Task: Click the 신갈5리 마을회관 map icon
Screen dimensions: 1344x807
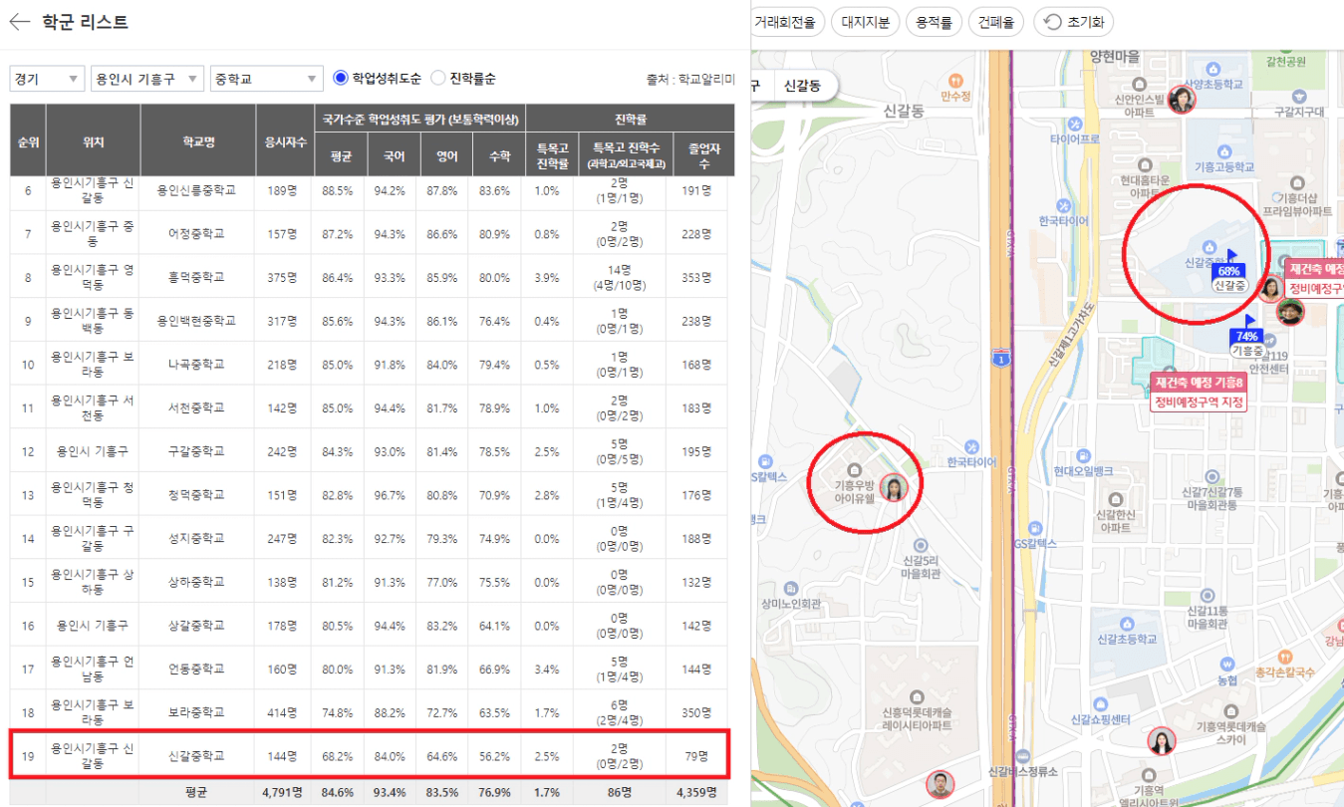Action: [921, 545]
